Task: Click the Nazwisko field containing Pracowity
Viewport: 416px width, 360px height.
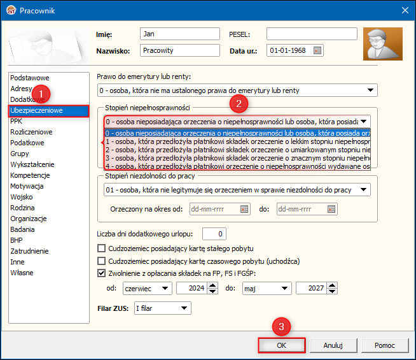Action: [180, 50]
